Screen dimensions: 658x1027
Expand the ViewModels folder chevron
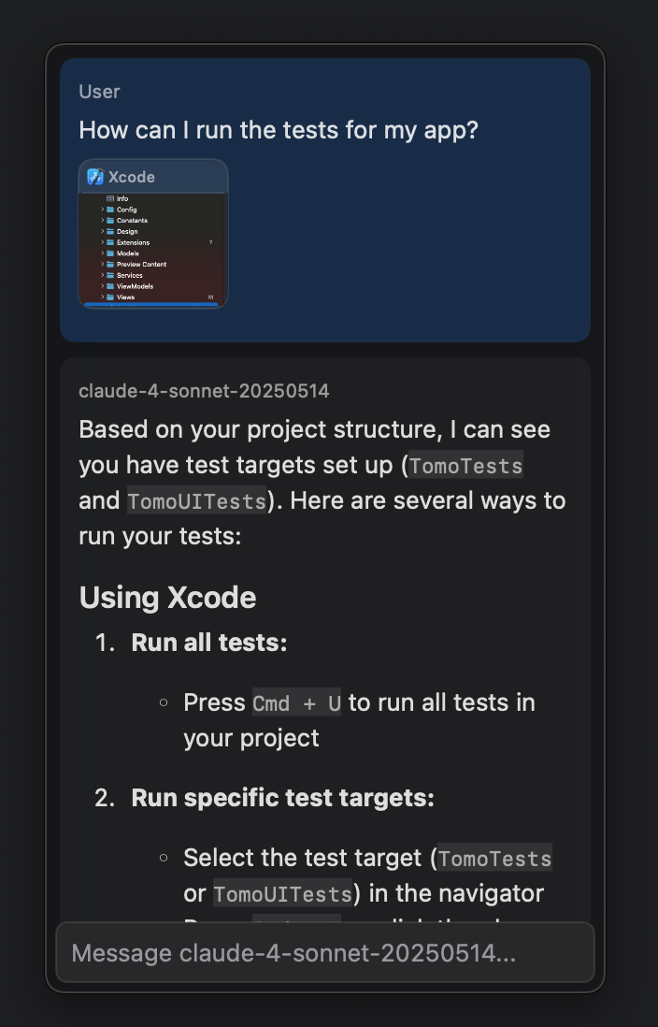[x=102, y=286]
